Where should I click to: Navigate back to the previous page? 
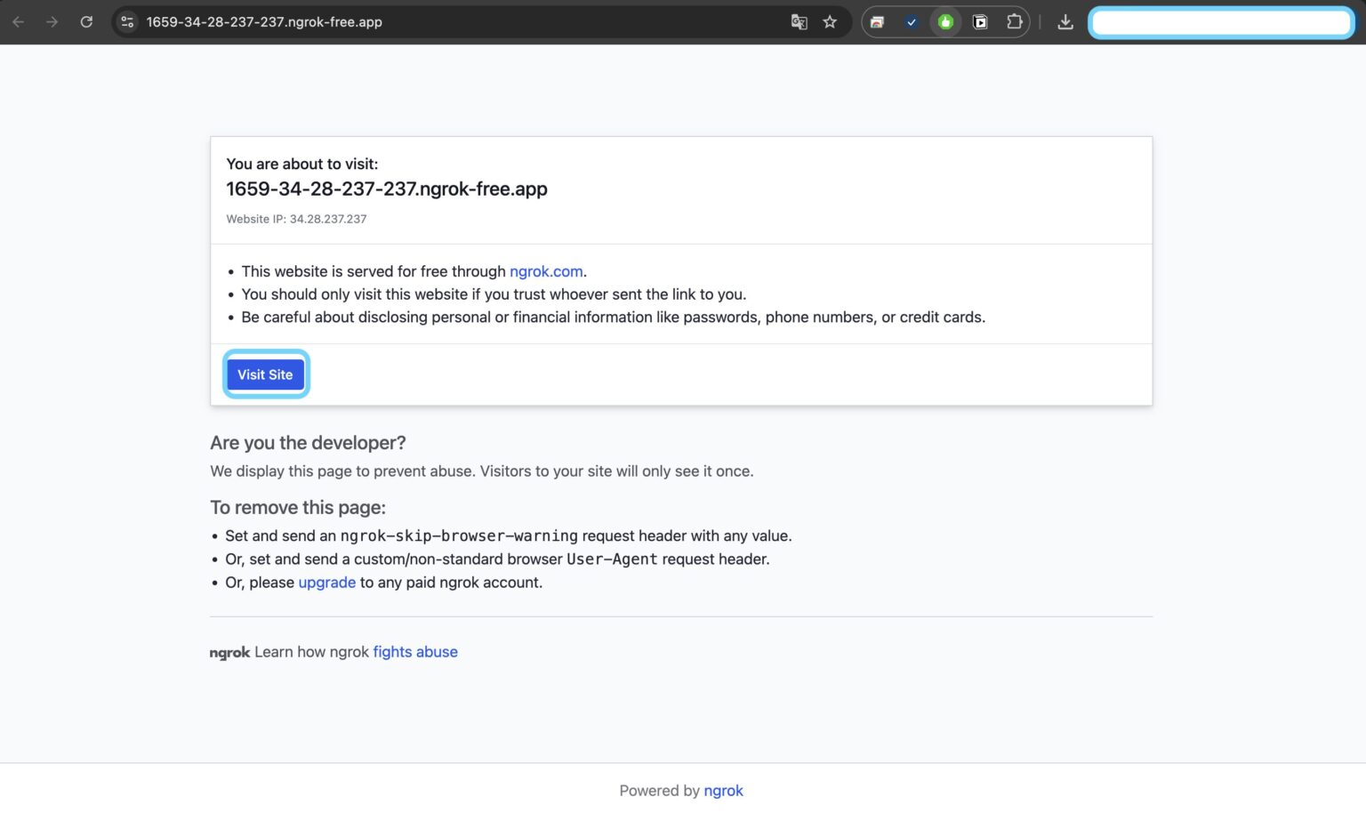click(18, 21)
